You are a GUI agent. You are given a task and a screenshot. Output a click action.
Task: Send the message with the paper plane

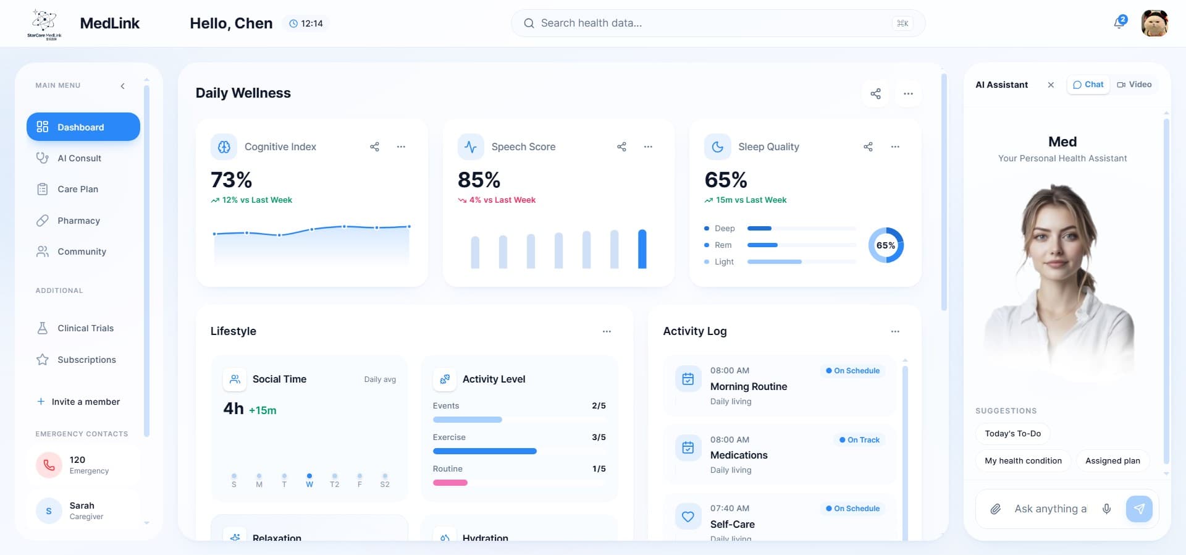(1139, 509)
